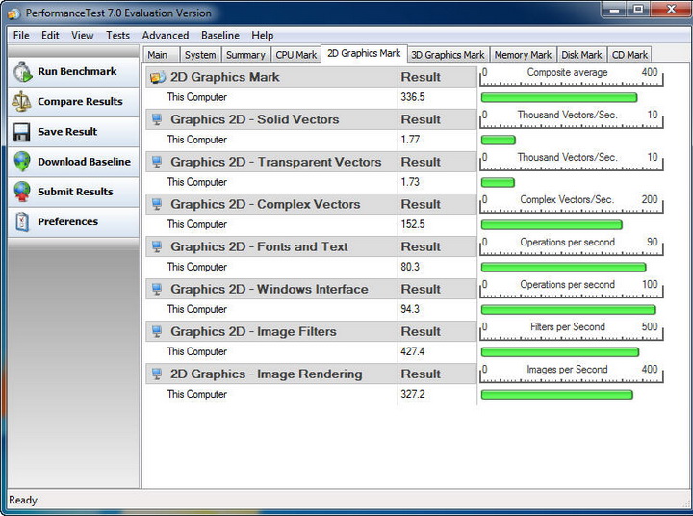Click the Submit Results globe upload icon
693x516 pixels.
(x=22, y=192)
